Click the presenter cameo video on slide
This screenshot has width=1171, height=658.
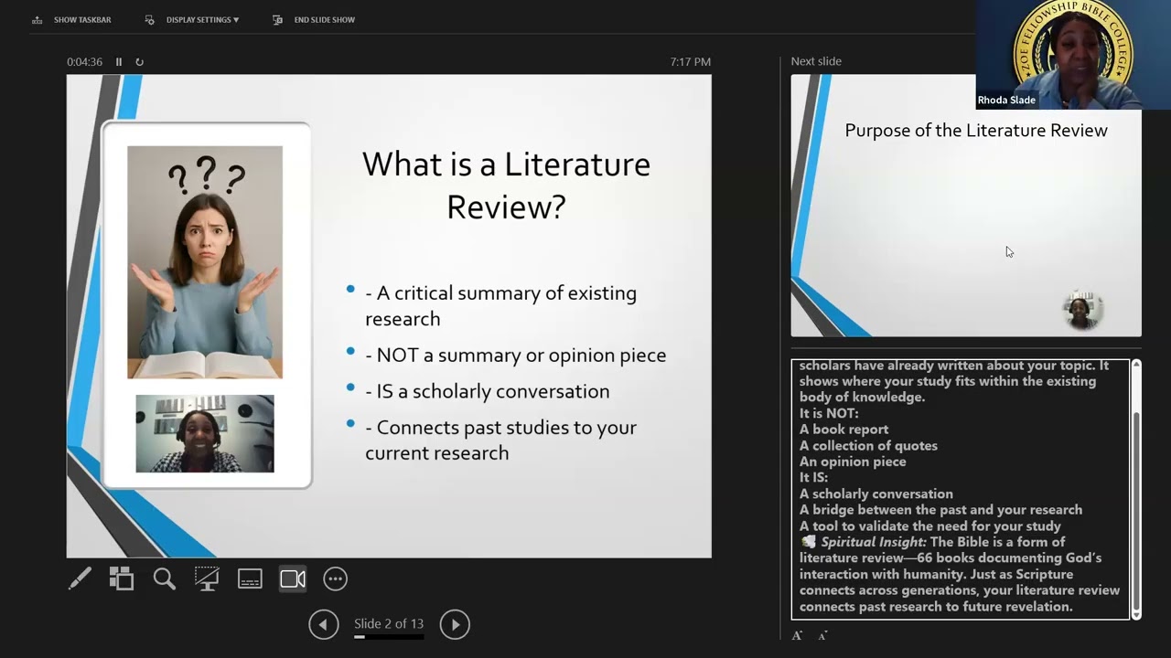coord(205,434)
